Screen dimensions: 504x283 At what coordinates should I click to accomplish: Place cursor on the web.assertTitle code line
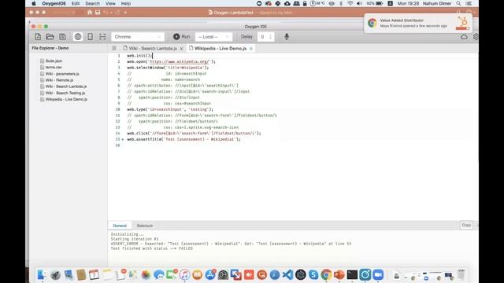pyautogui.click(x=183, y=139)
